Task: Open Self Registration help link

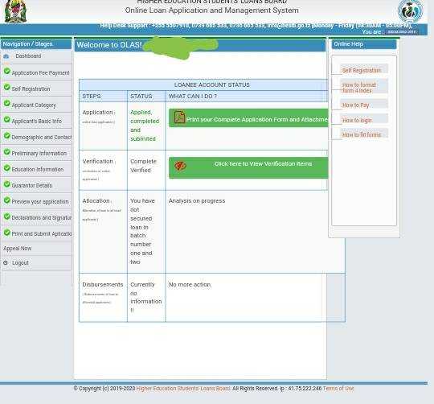Action: pos(362,70)
